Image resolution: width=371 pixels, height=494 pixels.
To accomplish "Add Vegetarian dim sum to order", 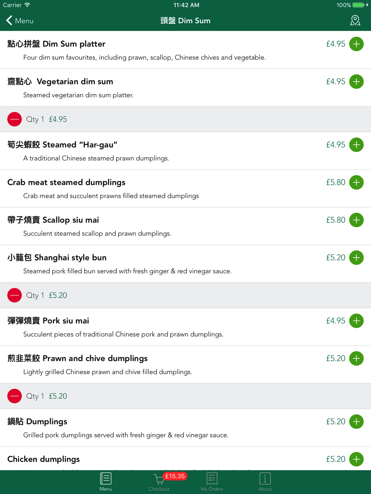I will [356, 82].
